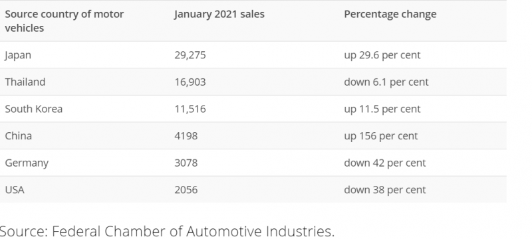The image size is (532, 239).
Task: Click Japan's sales figure 29,275
Action: [x=190, y=55]
